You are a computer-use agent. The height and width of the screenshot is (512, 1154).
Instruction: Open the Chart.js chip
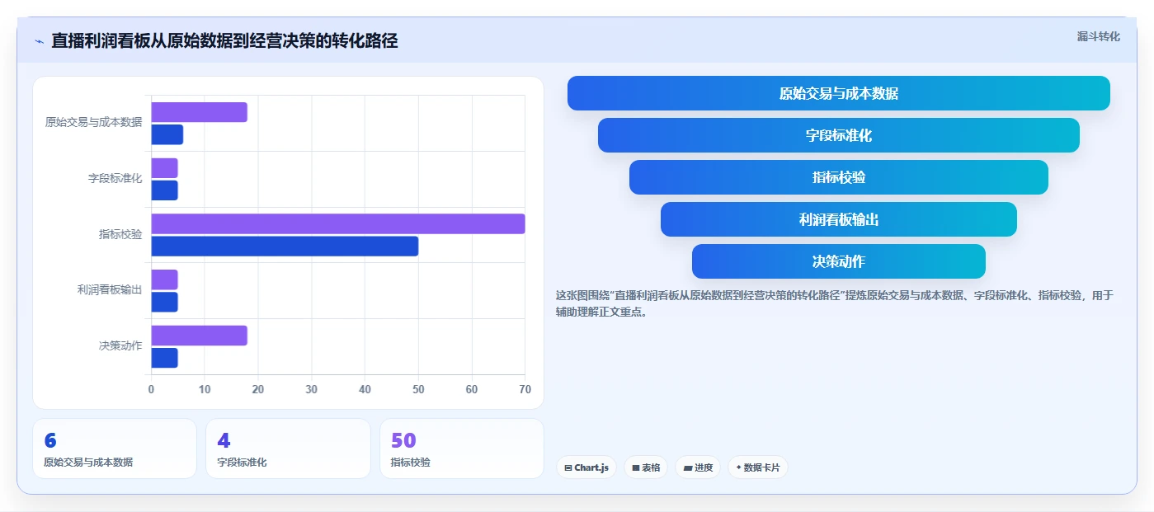(x=586, y=467)
